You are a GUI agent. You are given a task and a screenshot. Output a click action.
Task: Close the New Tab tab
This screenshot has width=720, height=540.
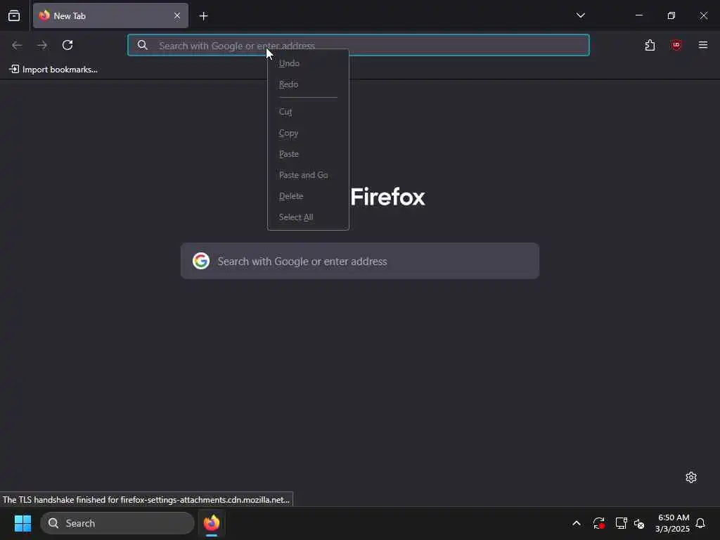tap(176, 15)
